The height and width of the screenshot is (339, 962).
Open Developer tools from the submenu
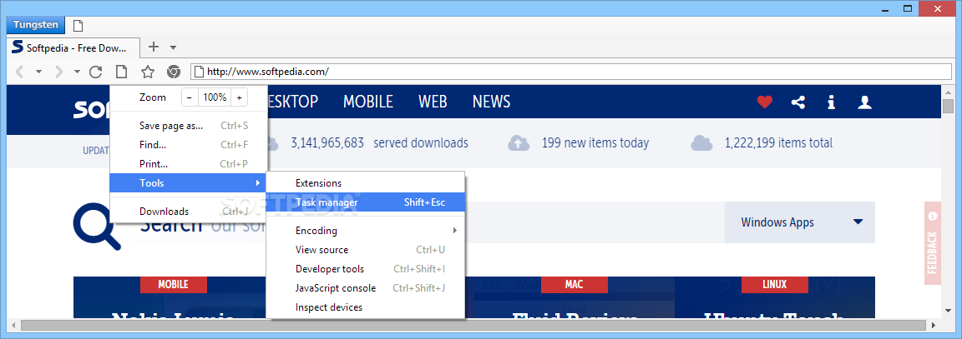tap(366, 269)
